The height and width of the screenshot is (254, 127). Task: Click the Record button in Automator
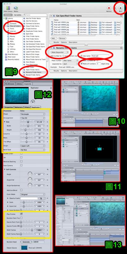click(109, 8)
